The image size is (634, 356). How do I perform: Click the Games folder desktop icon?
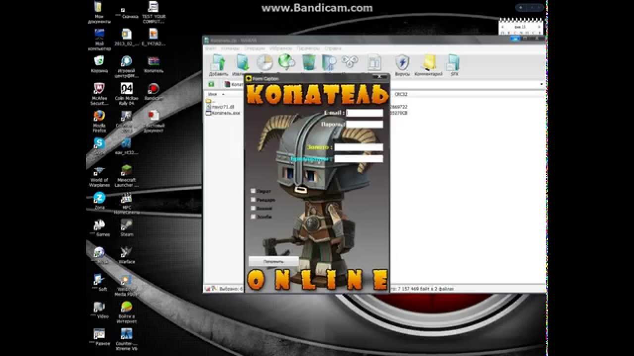[99, 227]
